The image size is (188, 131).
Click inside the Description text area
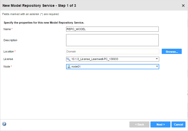112,40
